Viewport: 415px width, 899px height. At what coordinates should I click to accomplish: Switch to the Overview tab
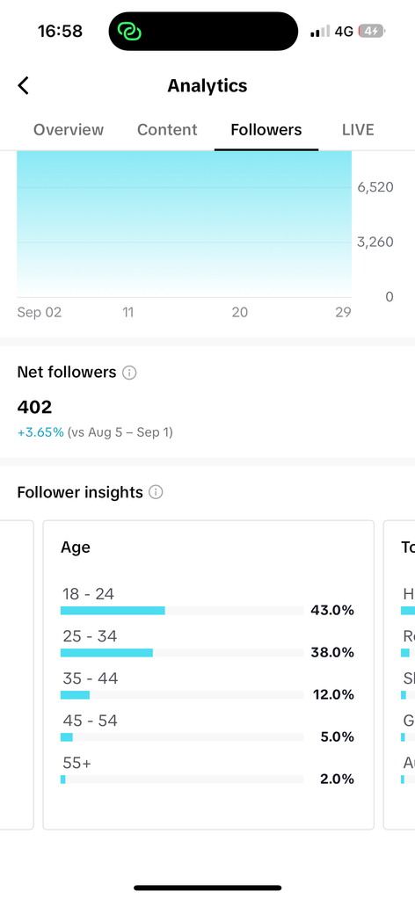coord(69,129)
